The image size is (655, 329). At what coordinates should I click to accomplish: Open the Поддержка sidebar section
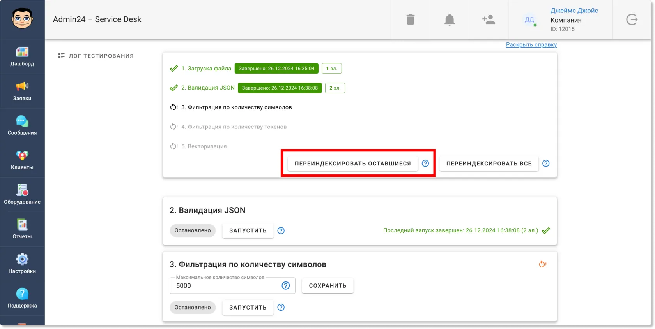[22, 299]
